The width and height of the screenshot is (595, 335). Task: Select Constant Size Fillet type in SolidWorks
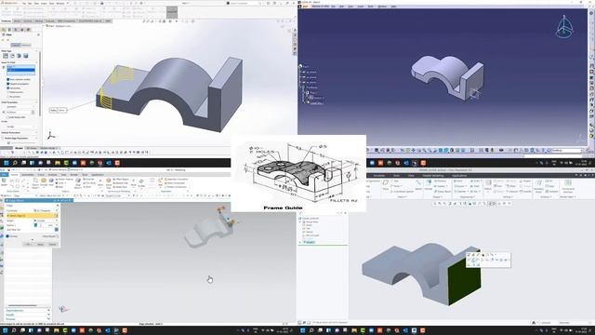pos(6,56)
